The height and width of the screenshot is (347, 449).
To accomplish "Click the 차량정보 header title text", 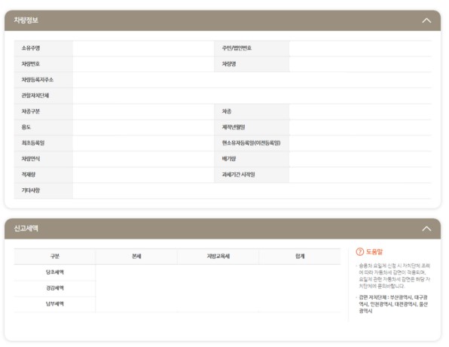I will click(x=26, y=20).
